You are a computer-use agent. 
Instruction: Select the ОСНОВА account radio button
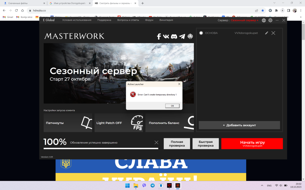point(201,33)
